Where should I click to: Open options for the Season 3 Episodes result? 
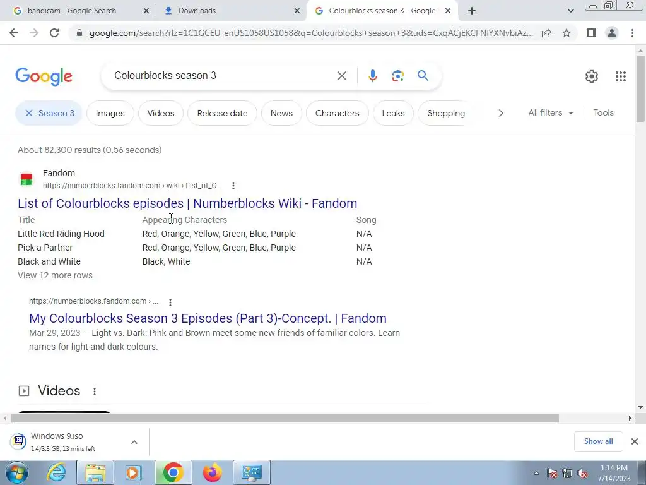(x=170, y=302)
